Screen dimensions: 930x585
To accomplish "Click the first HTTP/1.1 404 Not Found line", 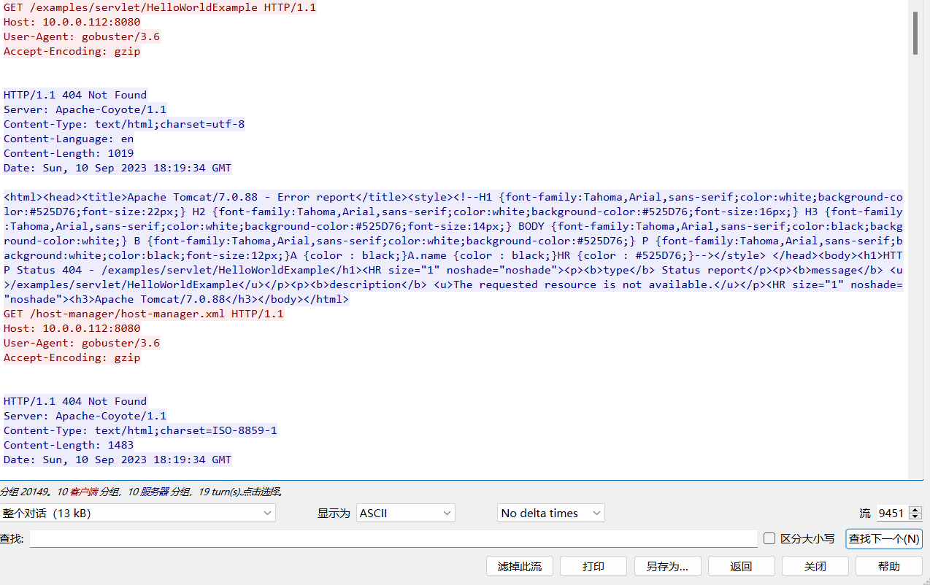I will tap(75, 95).
